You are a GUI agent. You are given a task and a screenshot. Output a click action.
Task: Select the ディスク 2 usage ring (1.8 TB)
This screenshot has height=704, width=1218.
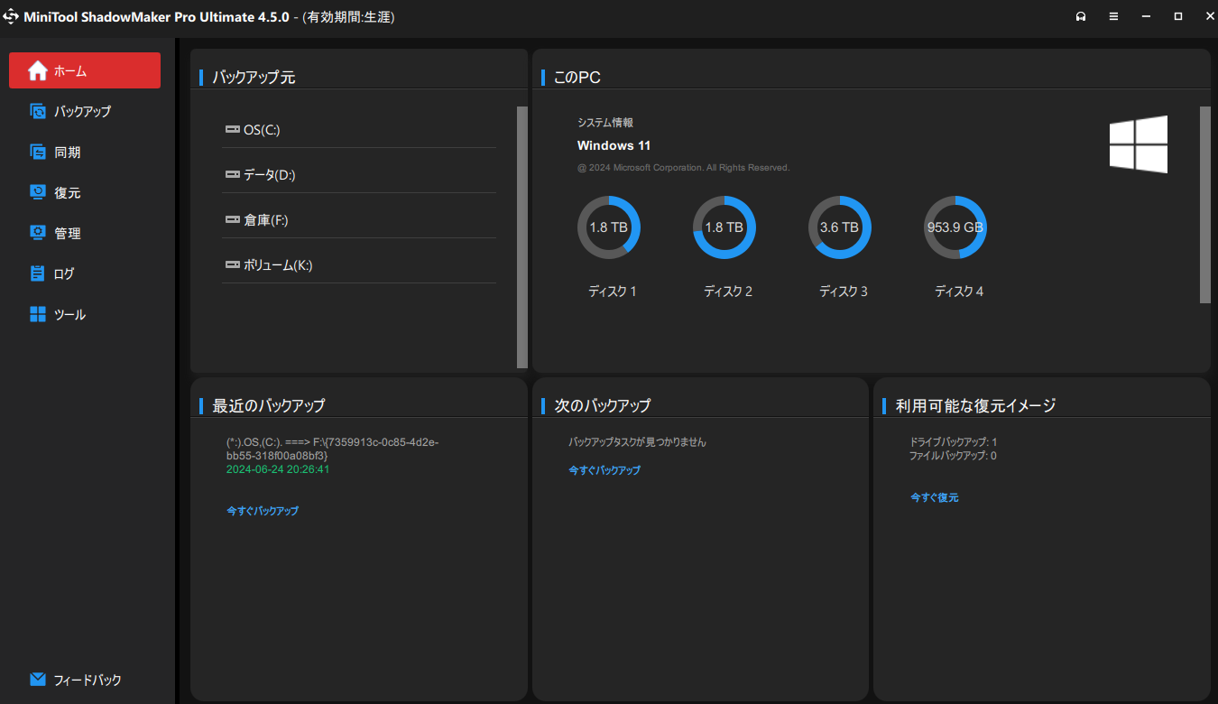click(x=724, y=227)
